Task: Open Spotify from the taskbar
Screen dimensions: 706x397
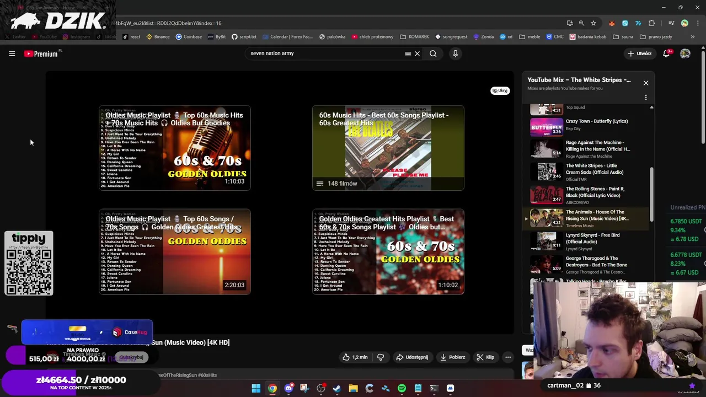Action: (x=402, y=388)
